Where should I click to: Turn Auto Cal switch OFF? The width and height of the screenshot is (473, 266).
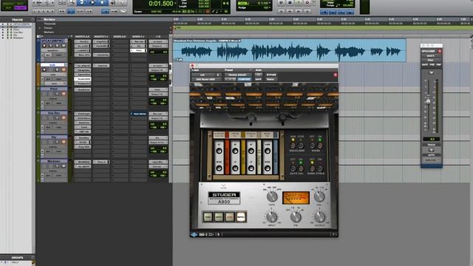[293, 168]
